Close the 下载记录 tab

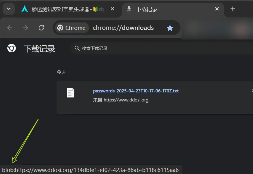pyautogui.click(x=217, y=9)
